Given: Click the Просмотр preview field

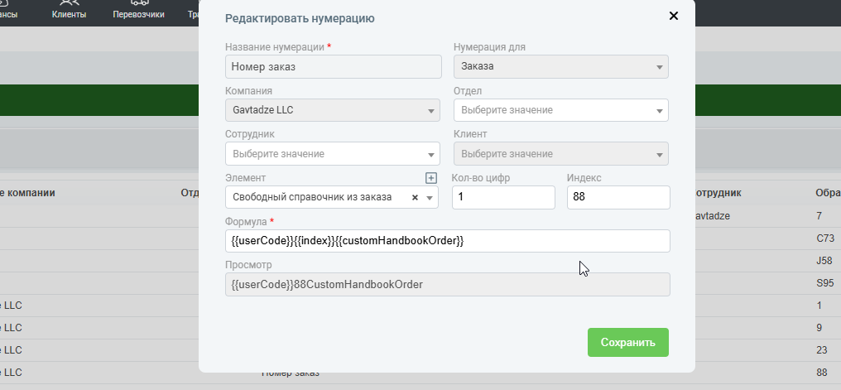Looking at the screenshot, I should click(x=447, y=285).
